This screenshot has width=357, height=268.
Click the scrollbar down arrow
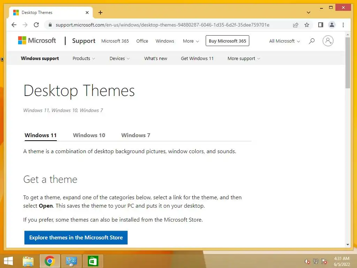348,245
